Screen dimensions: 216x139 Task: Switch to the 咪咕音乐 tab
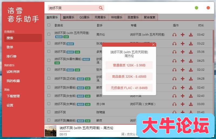[117, 17]
